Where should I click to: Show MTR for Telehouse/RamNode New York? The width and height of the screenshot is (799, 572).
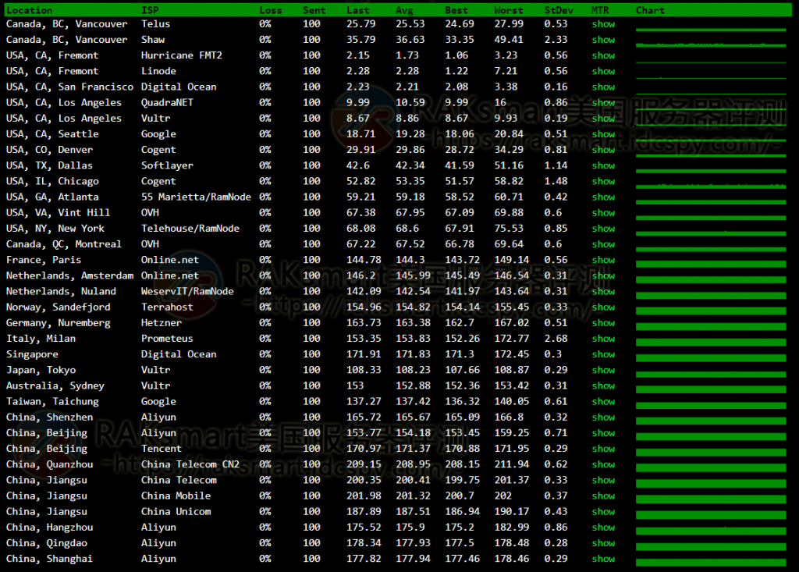click(x=603, y=229)
